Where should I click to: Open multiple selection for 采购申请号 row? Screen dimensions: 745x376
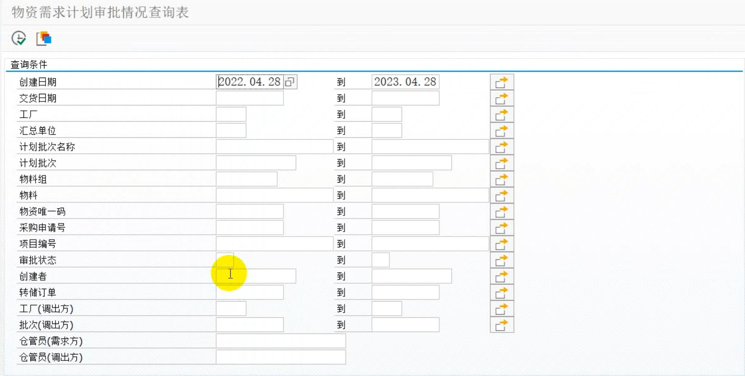501,228
